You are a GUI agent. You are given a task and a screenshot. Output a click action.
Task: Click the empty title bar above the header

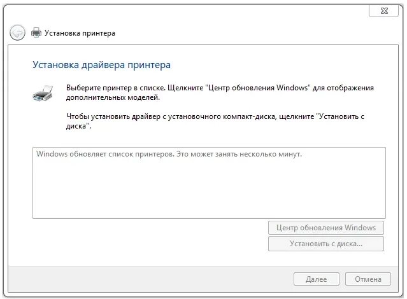pyautogui.click(x=191, y=10)
